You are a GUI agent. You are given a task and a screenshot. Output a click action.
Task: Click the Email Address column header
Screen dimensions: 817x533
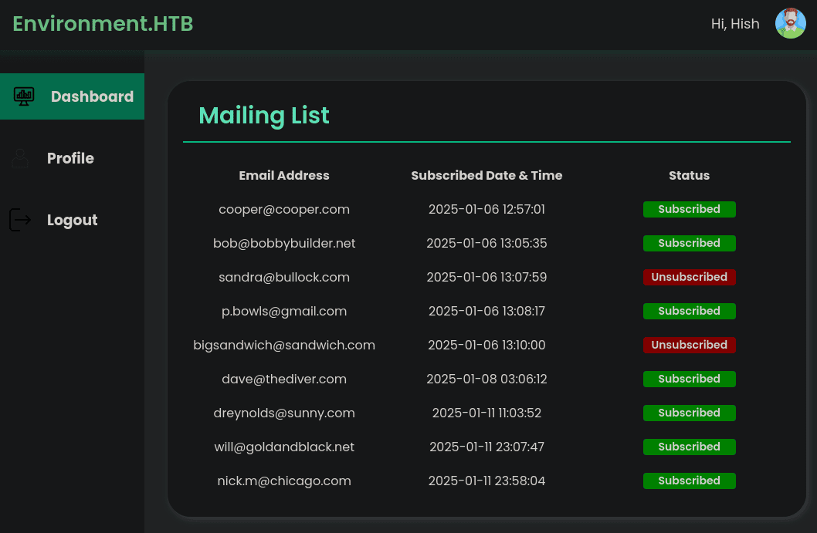pyautogui.click(x=284, y=175)
